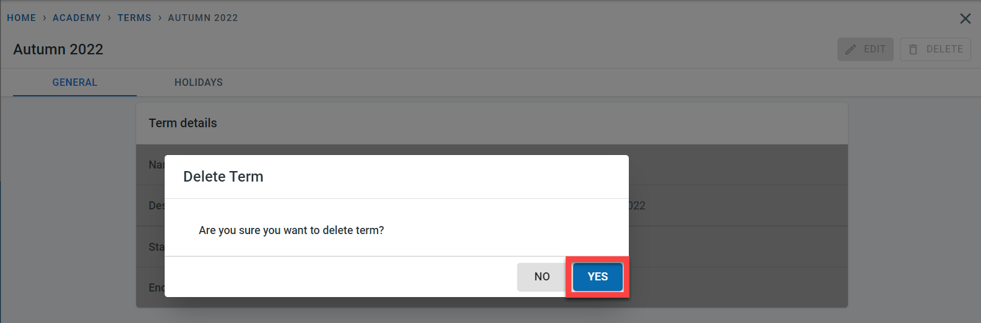The height and width of the screenshot is (323, 981).
Task: Click the Term details section header
Action: (183, 123)
